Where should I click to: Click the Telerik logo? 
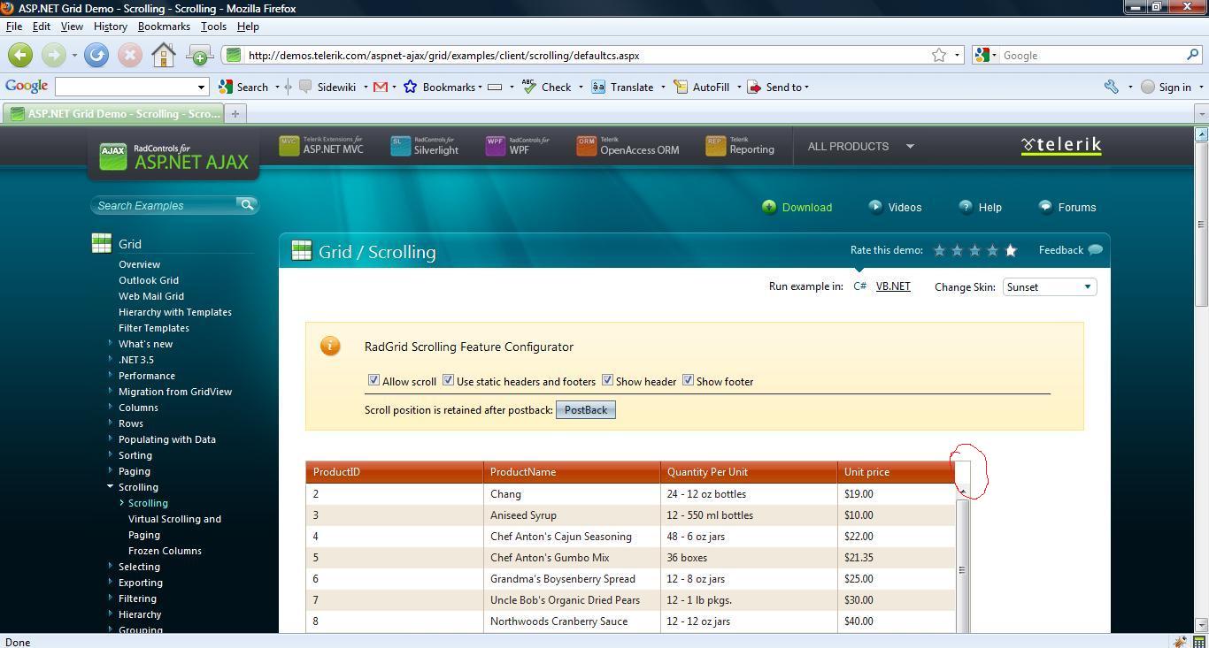pos(1061,146)
